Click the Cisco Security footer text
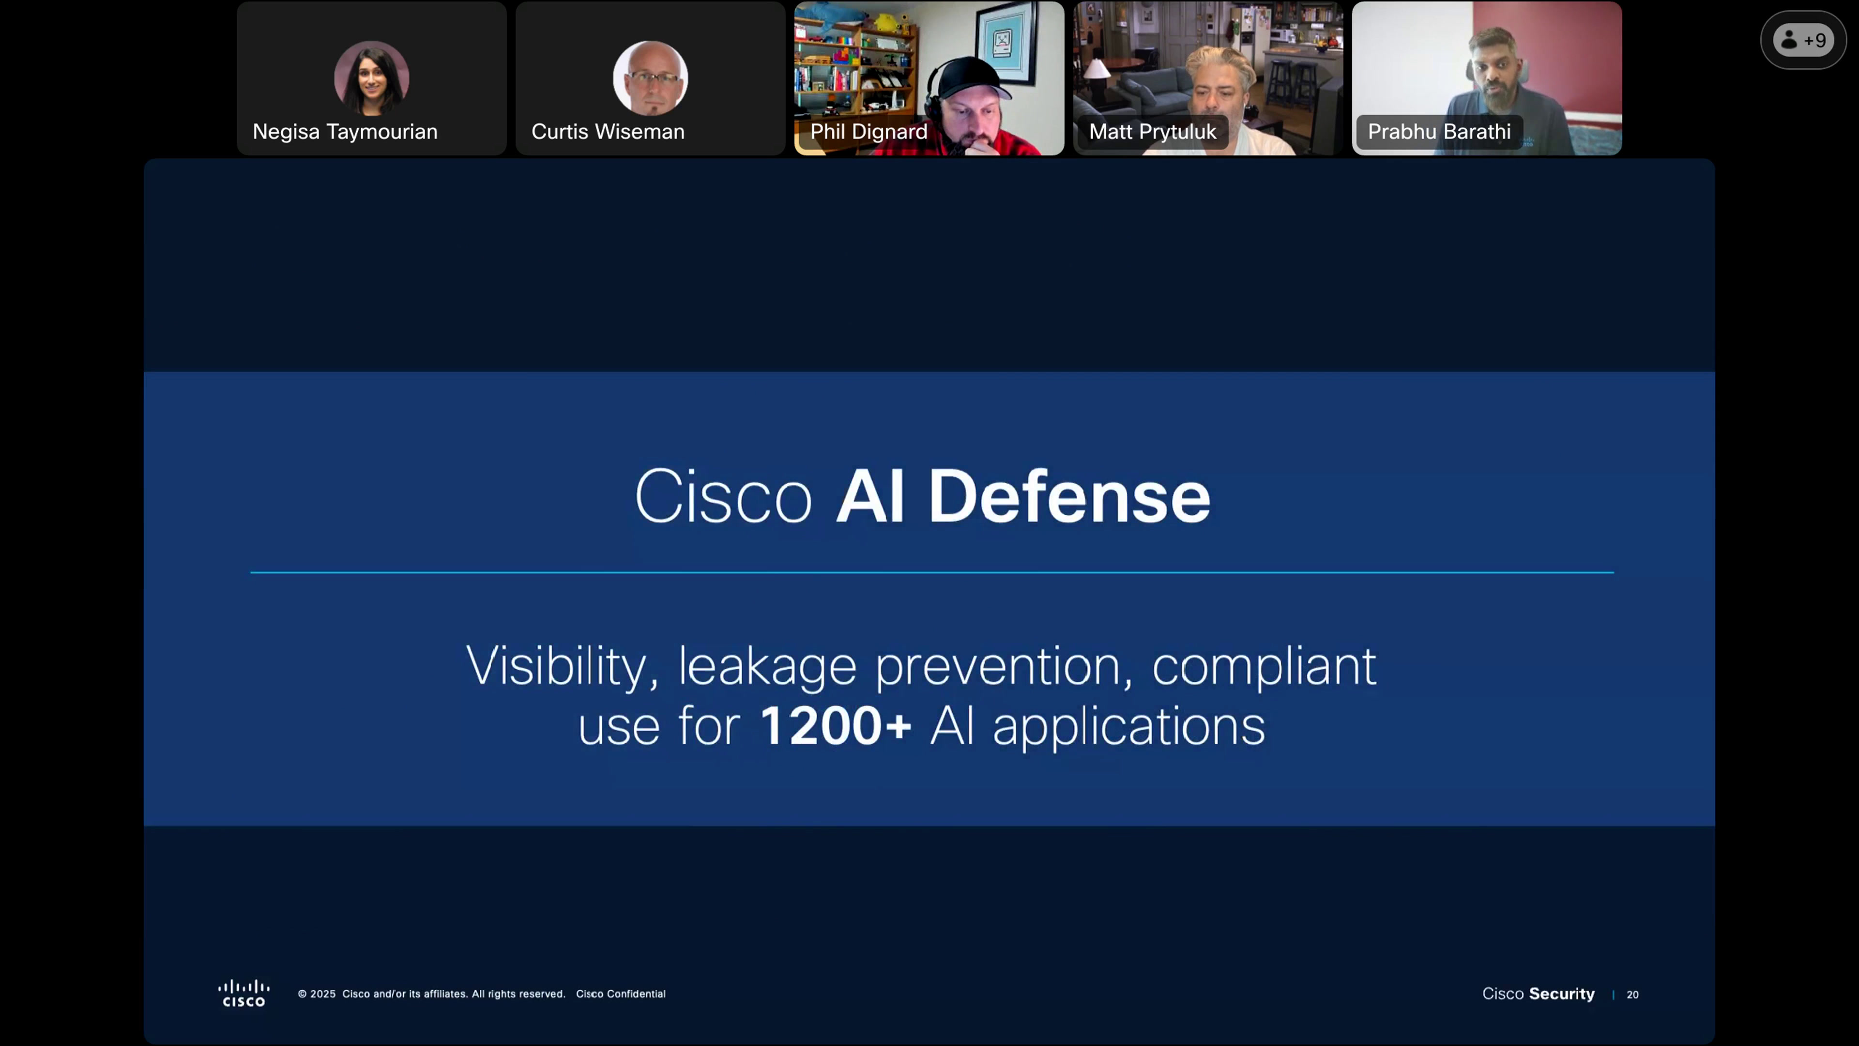1859x1046 pixels. coord(1538,994)
